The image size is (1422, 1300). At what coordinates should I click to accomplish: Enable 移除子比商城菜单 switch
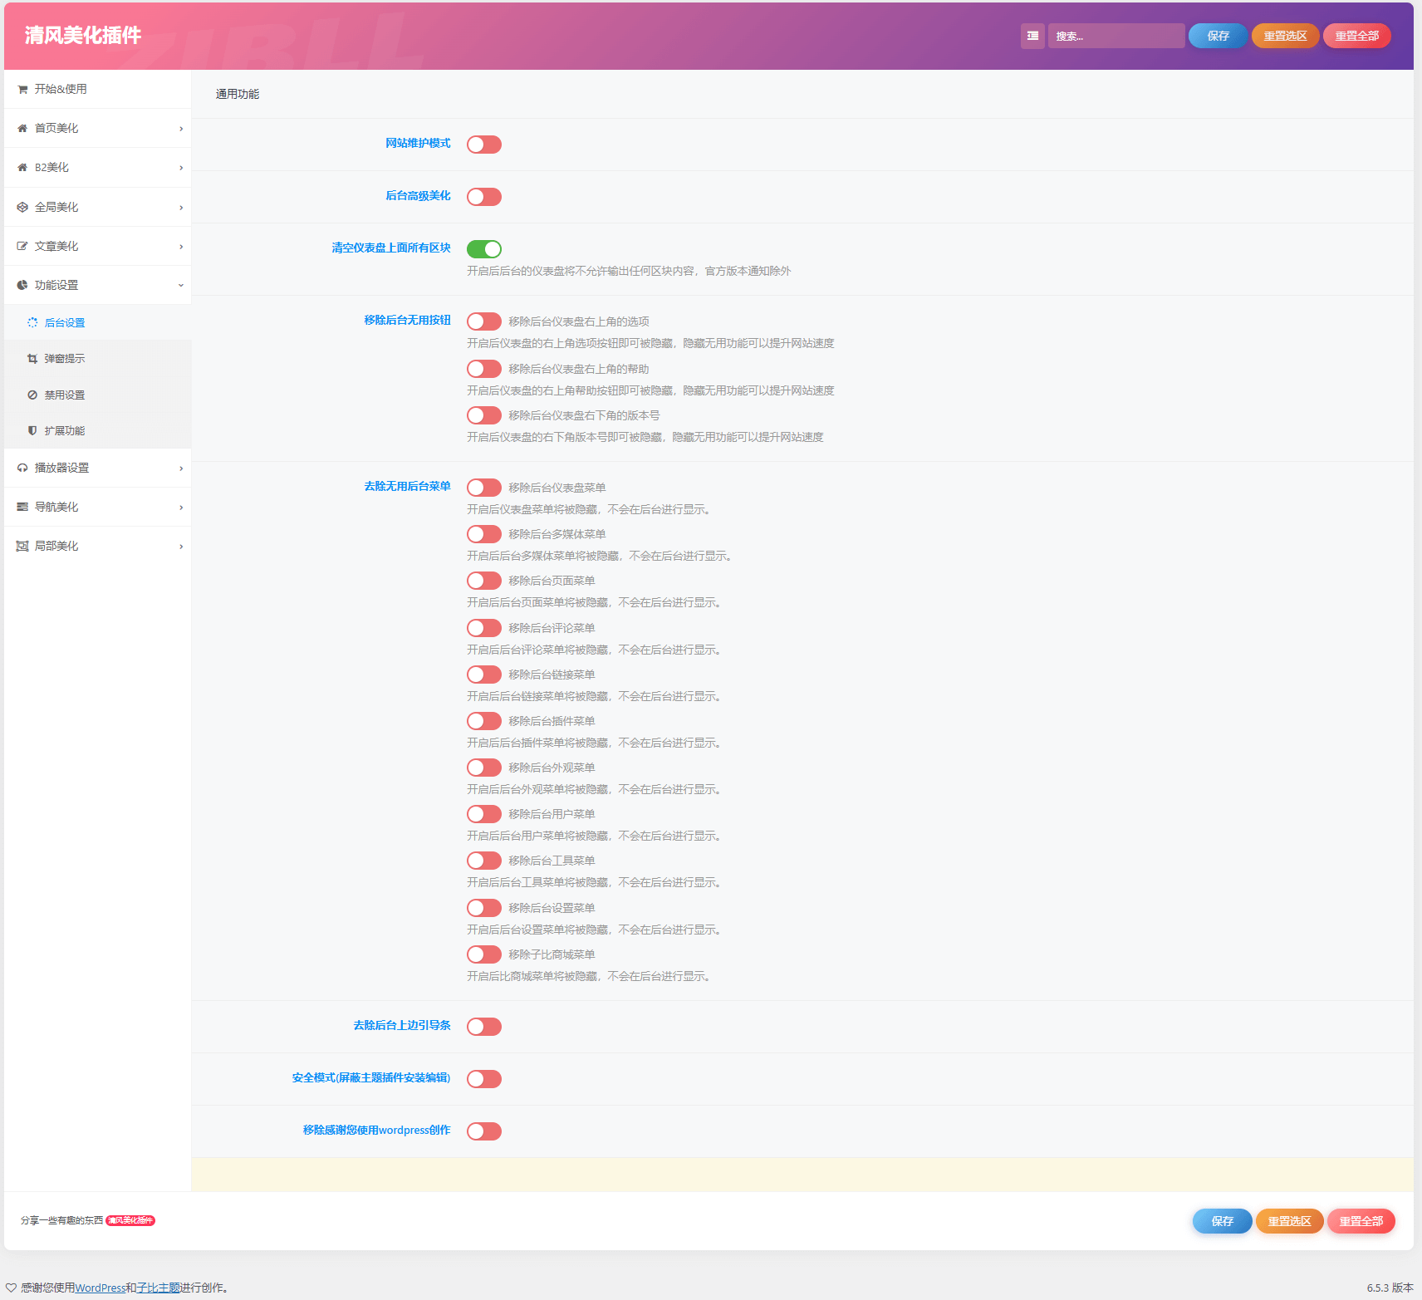pyautogui.click(x=484, y=954)
